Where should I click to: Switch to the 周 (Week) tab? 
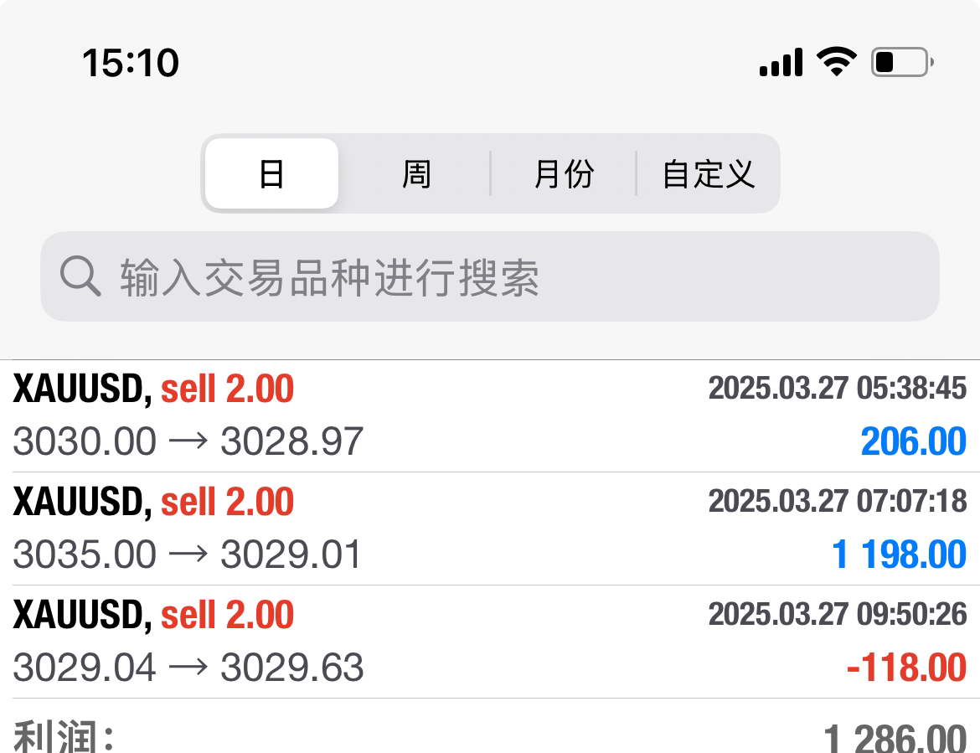click(416, 174)
